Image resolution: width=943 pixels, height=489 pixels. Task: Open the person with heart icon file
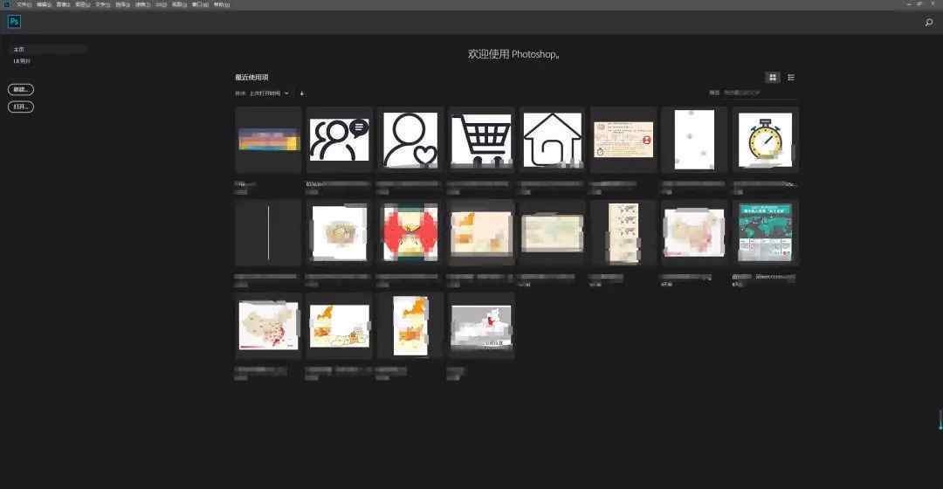click(410, 140)
